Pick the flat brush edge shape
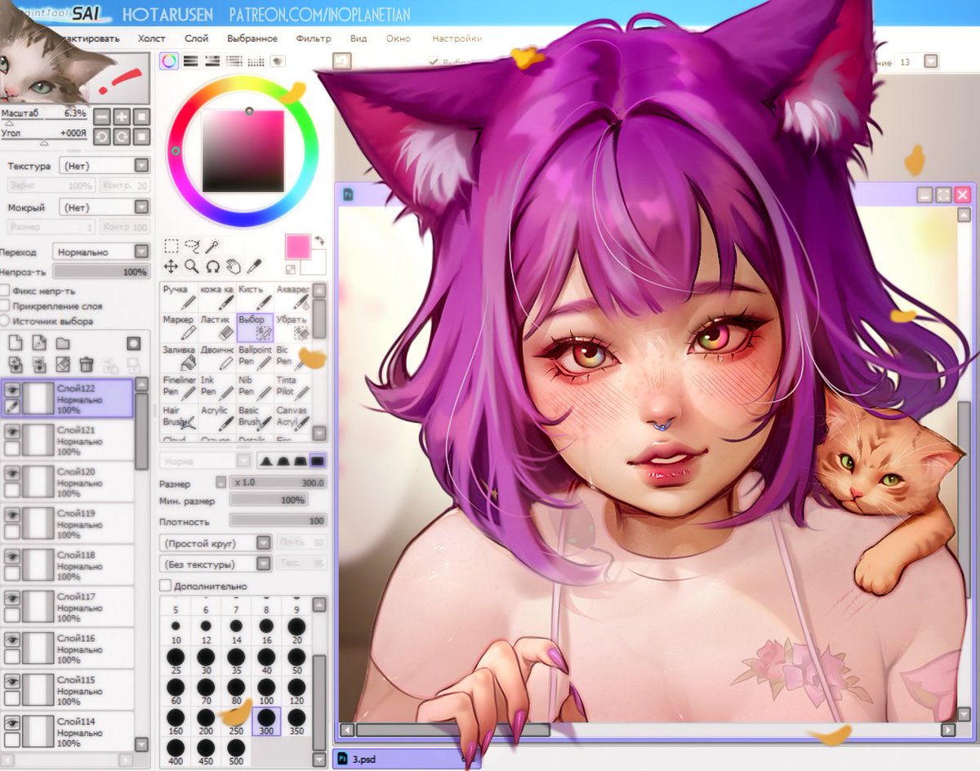Image resolution: width=980 pixels, height=771 pixels. 317,461
